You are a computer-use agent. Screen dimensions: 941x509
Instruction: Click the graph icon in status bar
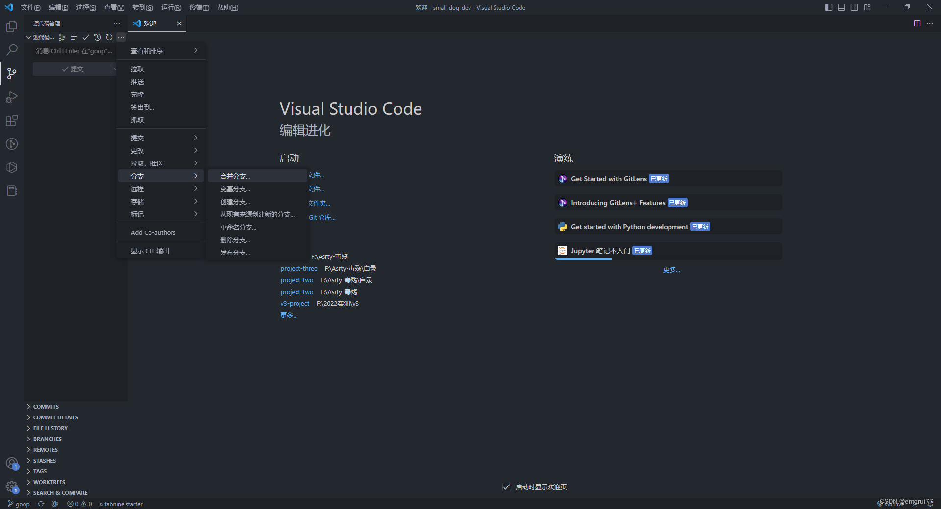point(55,504)
